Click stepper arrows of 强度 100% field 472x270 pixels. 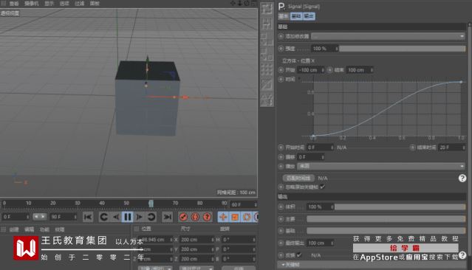337,49
